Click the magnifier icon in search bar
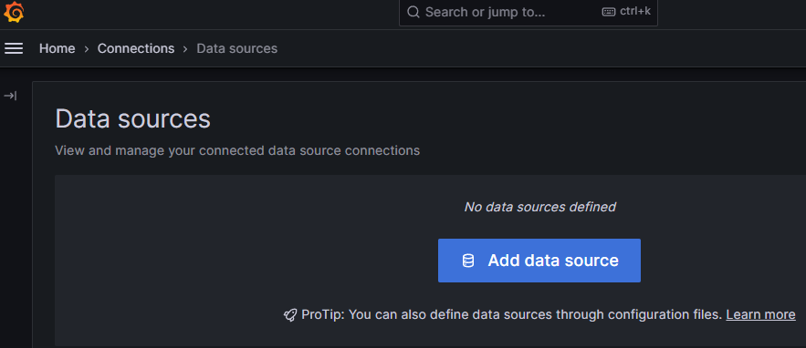806x348 pixels. [x=413, y=12]
